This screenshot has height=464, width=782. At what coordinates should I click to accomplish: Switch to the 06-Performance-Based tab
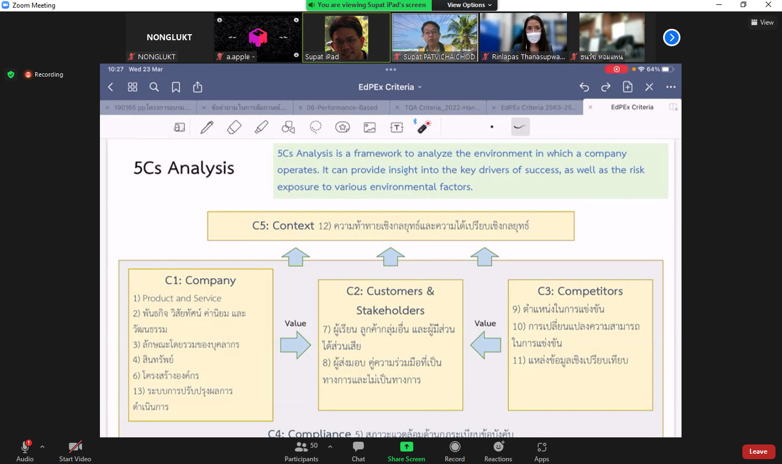(x=342, y=108)
